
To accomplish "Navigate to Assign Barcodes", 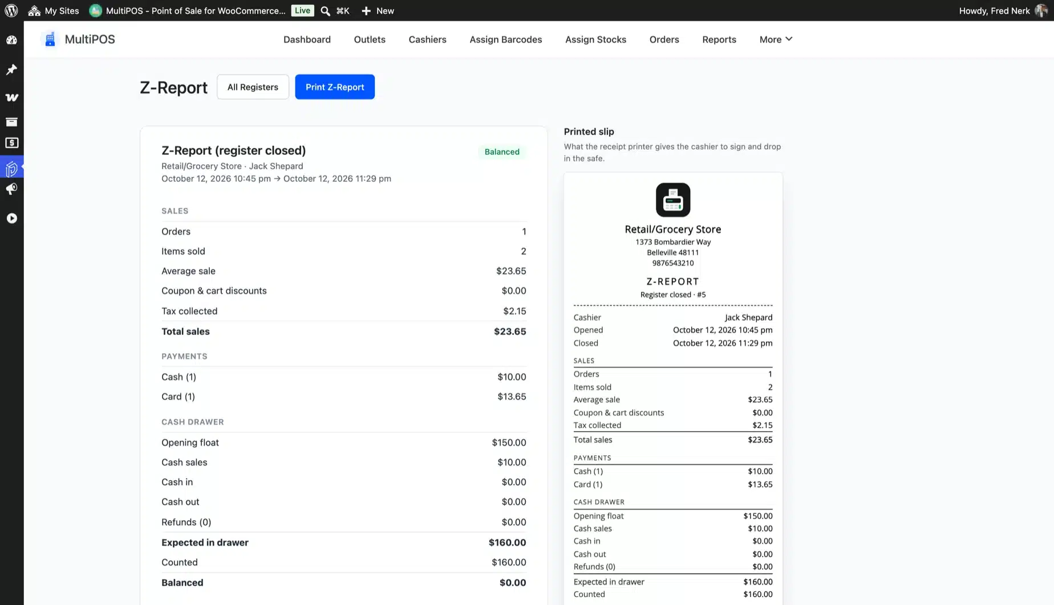I will 505,39.
